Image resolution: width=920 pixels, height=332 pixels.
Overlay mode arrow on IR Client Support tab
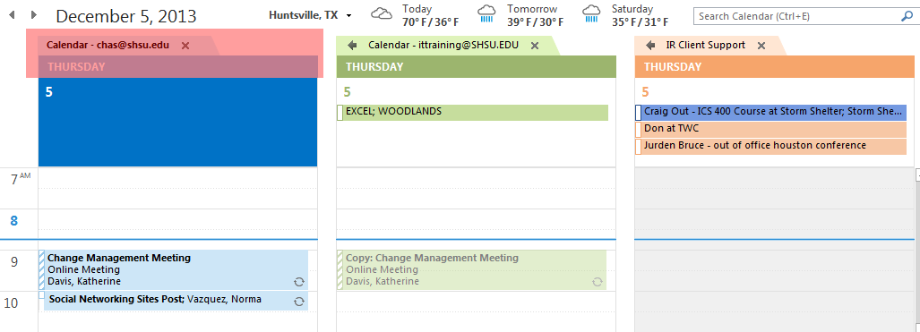coord(650,45)
